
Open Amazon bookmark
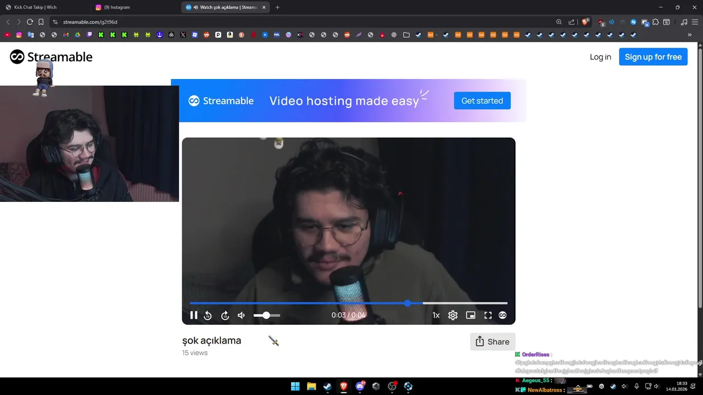click(230, 35)
